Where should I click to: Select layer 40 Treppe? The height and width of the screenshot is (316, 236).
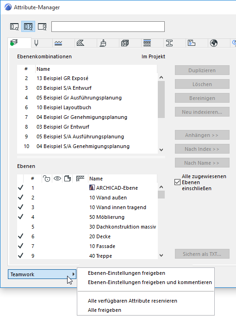click(87, 256)
